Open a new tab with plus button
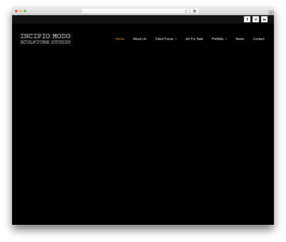286x242 pixels. [271, 13]
